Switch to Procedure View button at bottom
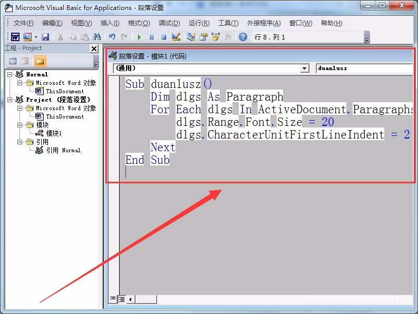Image resolution: width=418 pixels, height=314 pixels. [x=113, y=299]
